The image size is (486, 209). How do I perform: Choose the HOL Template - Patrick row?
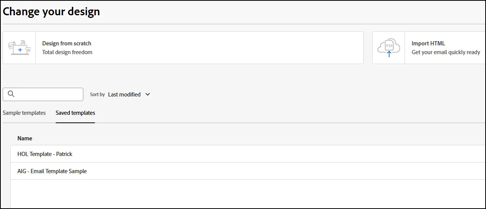tap(248, 154)
